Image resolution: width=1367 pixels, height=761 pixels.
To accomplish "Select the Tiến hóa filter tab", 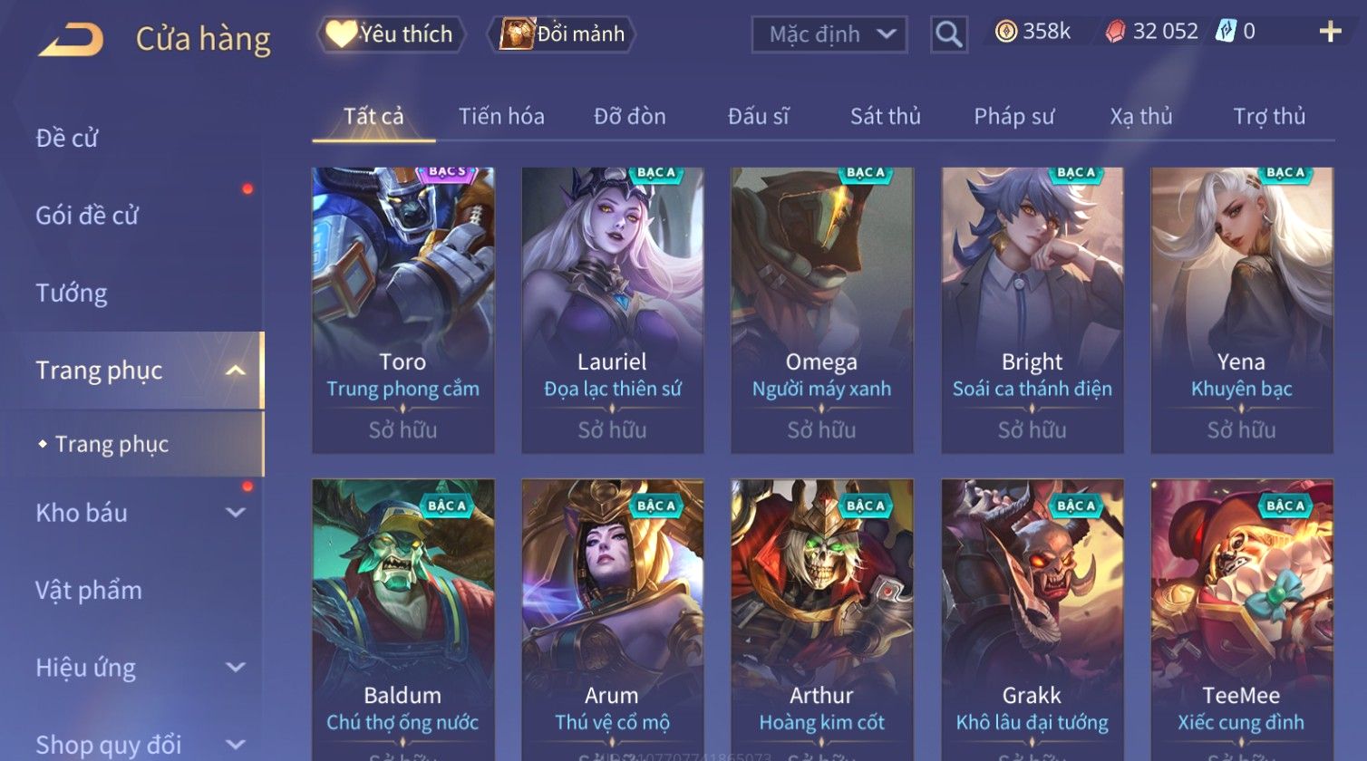I will pyautogui.click(x=501, y=116).
